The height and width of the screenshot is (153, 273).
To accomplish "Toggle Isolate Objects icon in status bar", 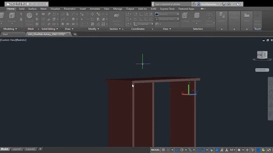I will coord(253,150).
